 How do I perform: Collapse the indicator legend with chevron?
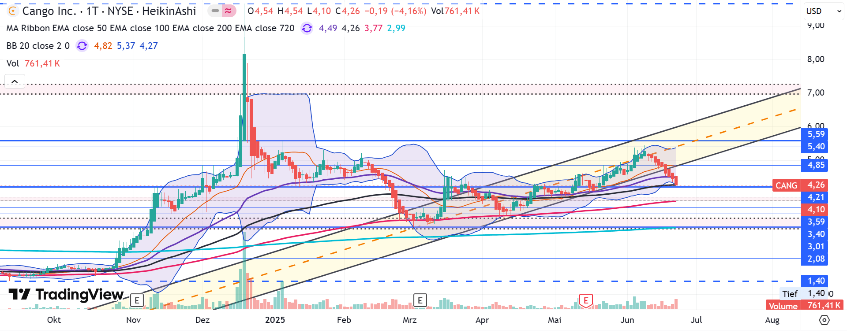(x=15, y=81)
